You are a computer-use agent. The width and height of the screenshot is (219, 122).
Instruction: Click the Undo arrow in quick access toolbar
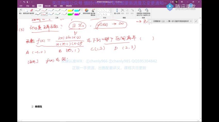pos(24,2)
